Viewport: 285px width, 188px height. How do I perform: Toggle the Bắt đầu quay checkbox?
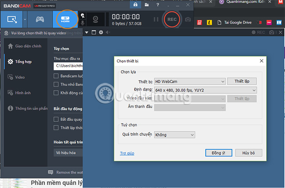pos(56,119)
